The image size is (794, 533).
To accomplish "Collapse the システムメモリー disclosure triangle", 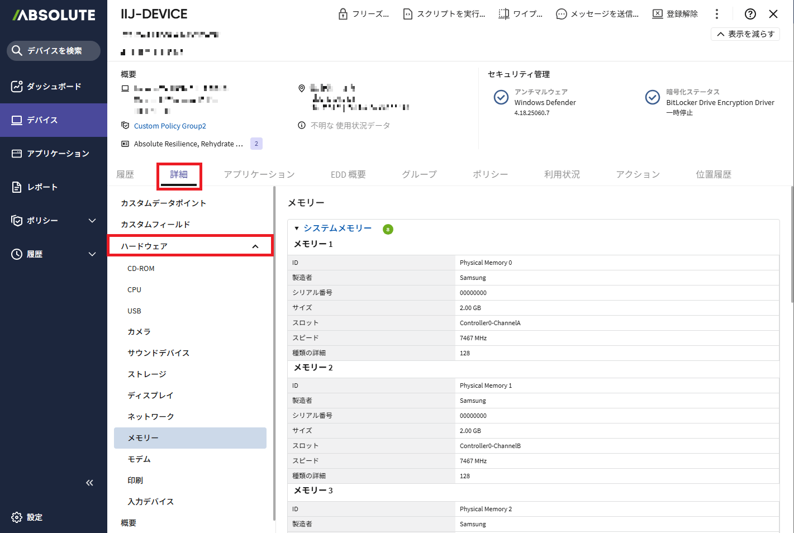I will tap(297, 229).
